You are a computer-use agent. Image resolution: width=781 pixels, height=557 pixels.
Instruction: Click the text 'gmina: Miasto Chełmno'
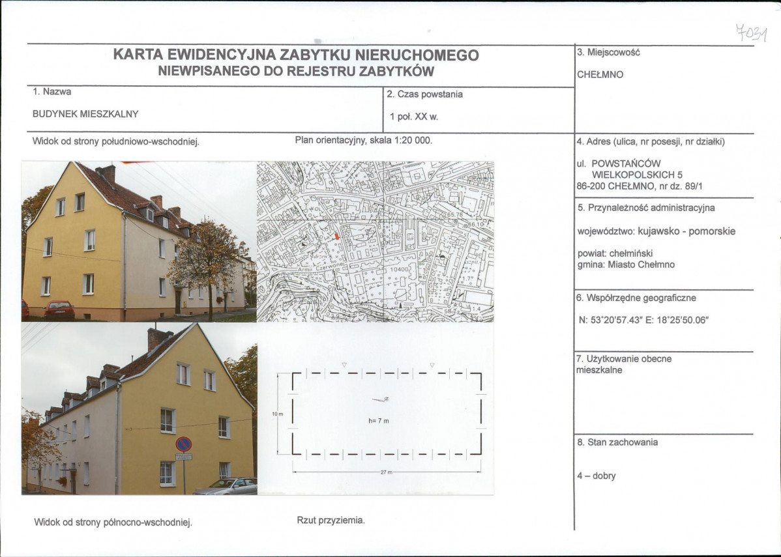click(626, 264)
